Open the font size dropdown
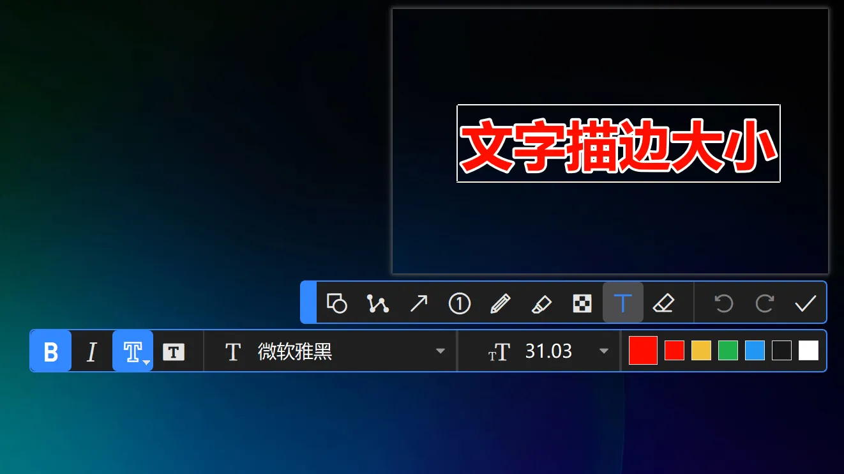This screenshot has width=844, height=474. click(x=603, y=351)
